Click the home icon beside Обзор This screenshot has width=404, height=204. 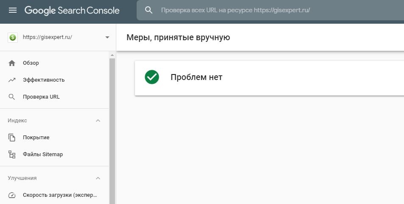pyautogui.click(x=12, y=63)
